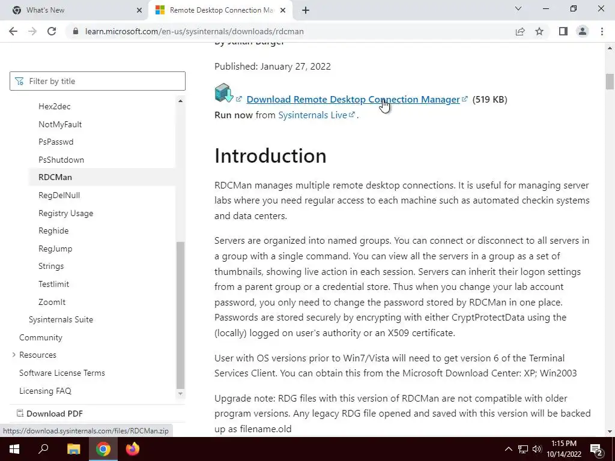This screenshot has width=615, height=461.
Task: Open Windows taskbar search
Action: click(43, 449)
